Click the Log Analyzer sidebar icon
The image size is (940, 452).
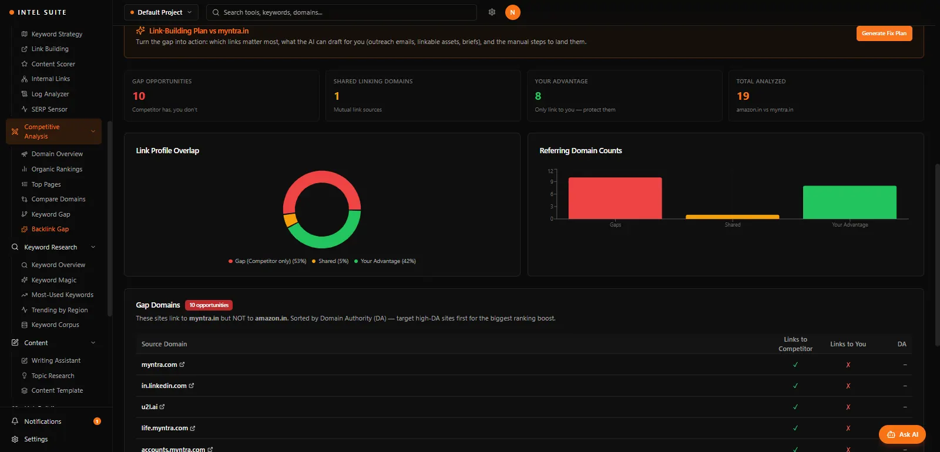pos(24,94)
